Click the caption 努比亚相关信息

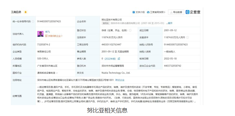[x=107, y=110]
